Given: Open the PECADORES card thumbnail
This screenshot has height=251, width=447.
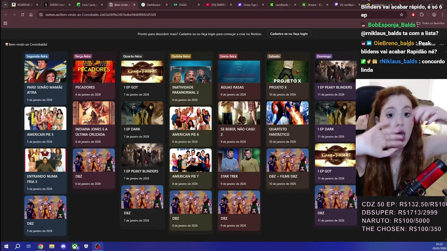Looking at the screenshot, I should coord(94,72).
